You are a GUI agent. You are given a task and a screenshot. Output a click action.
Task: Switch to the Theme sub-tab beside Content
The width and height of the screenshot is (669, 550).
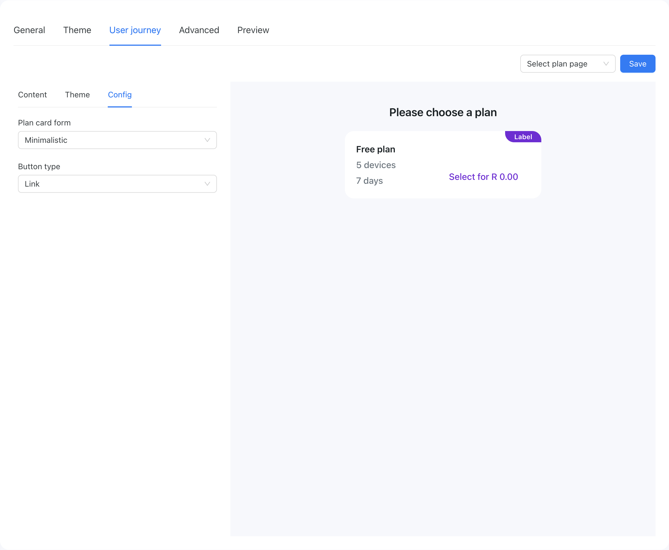[x=77, y=95]
